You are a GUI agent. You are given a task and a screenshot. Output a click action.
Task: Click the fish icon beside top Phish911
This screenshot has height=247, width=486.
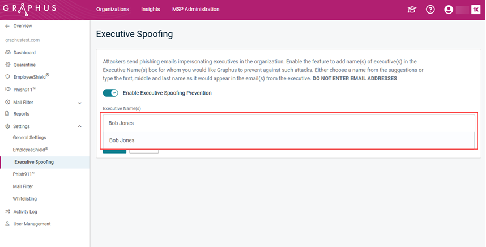pos(8,90)
